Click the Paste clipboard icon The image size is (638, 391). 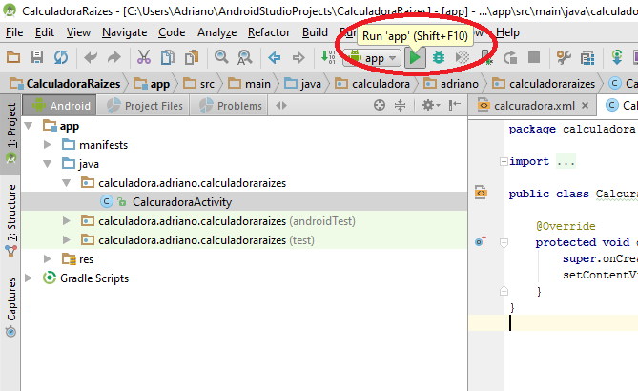click(x=192, y=57)
